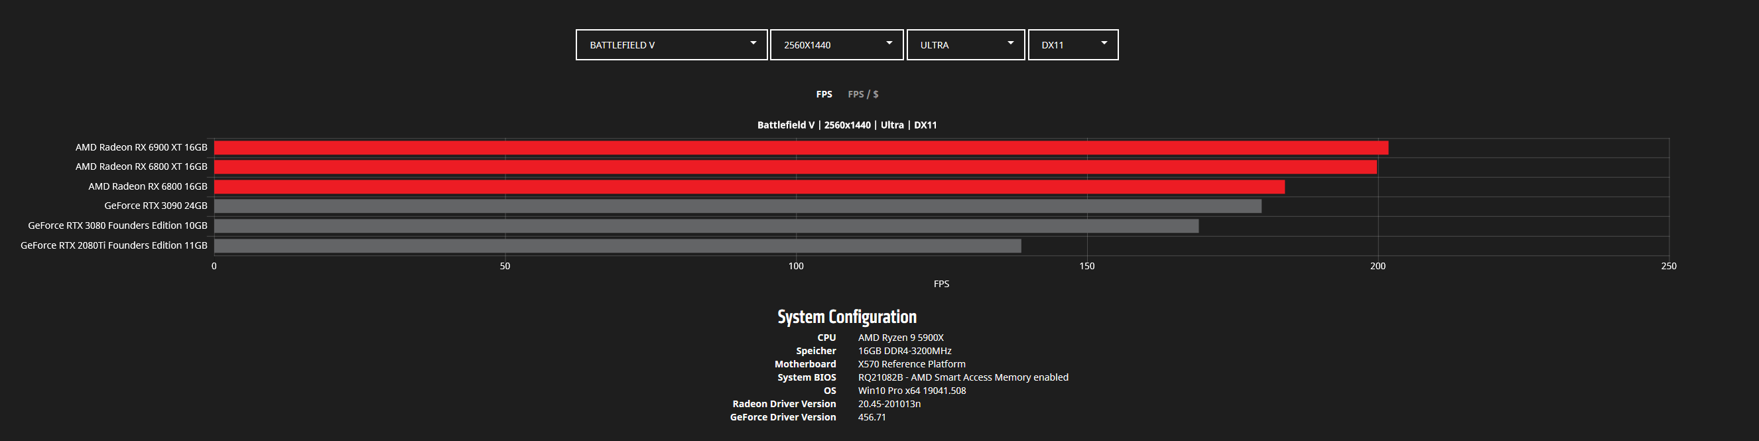Viewport: 1759px width, 441px height.
Task: Click the 150 axis tick label
Action: 1087,265
